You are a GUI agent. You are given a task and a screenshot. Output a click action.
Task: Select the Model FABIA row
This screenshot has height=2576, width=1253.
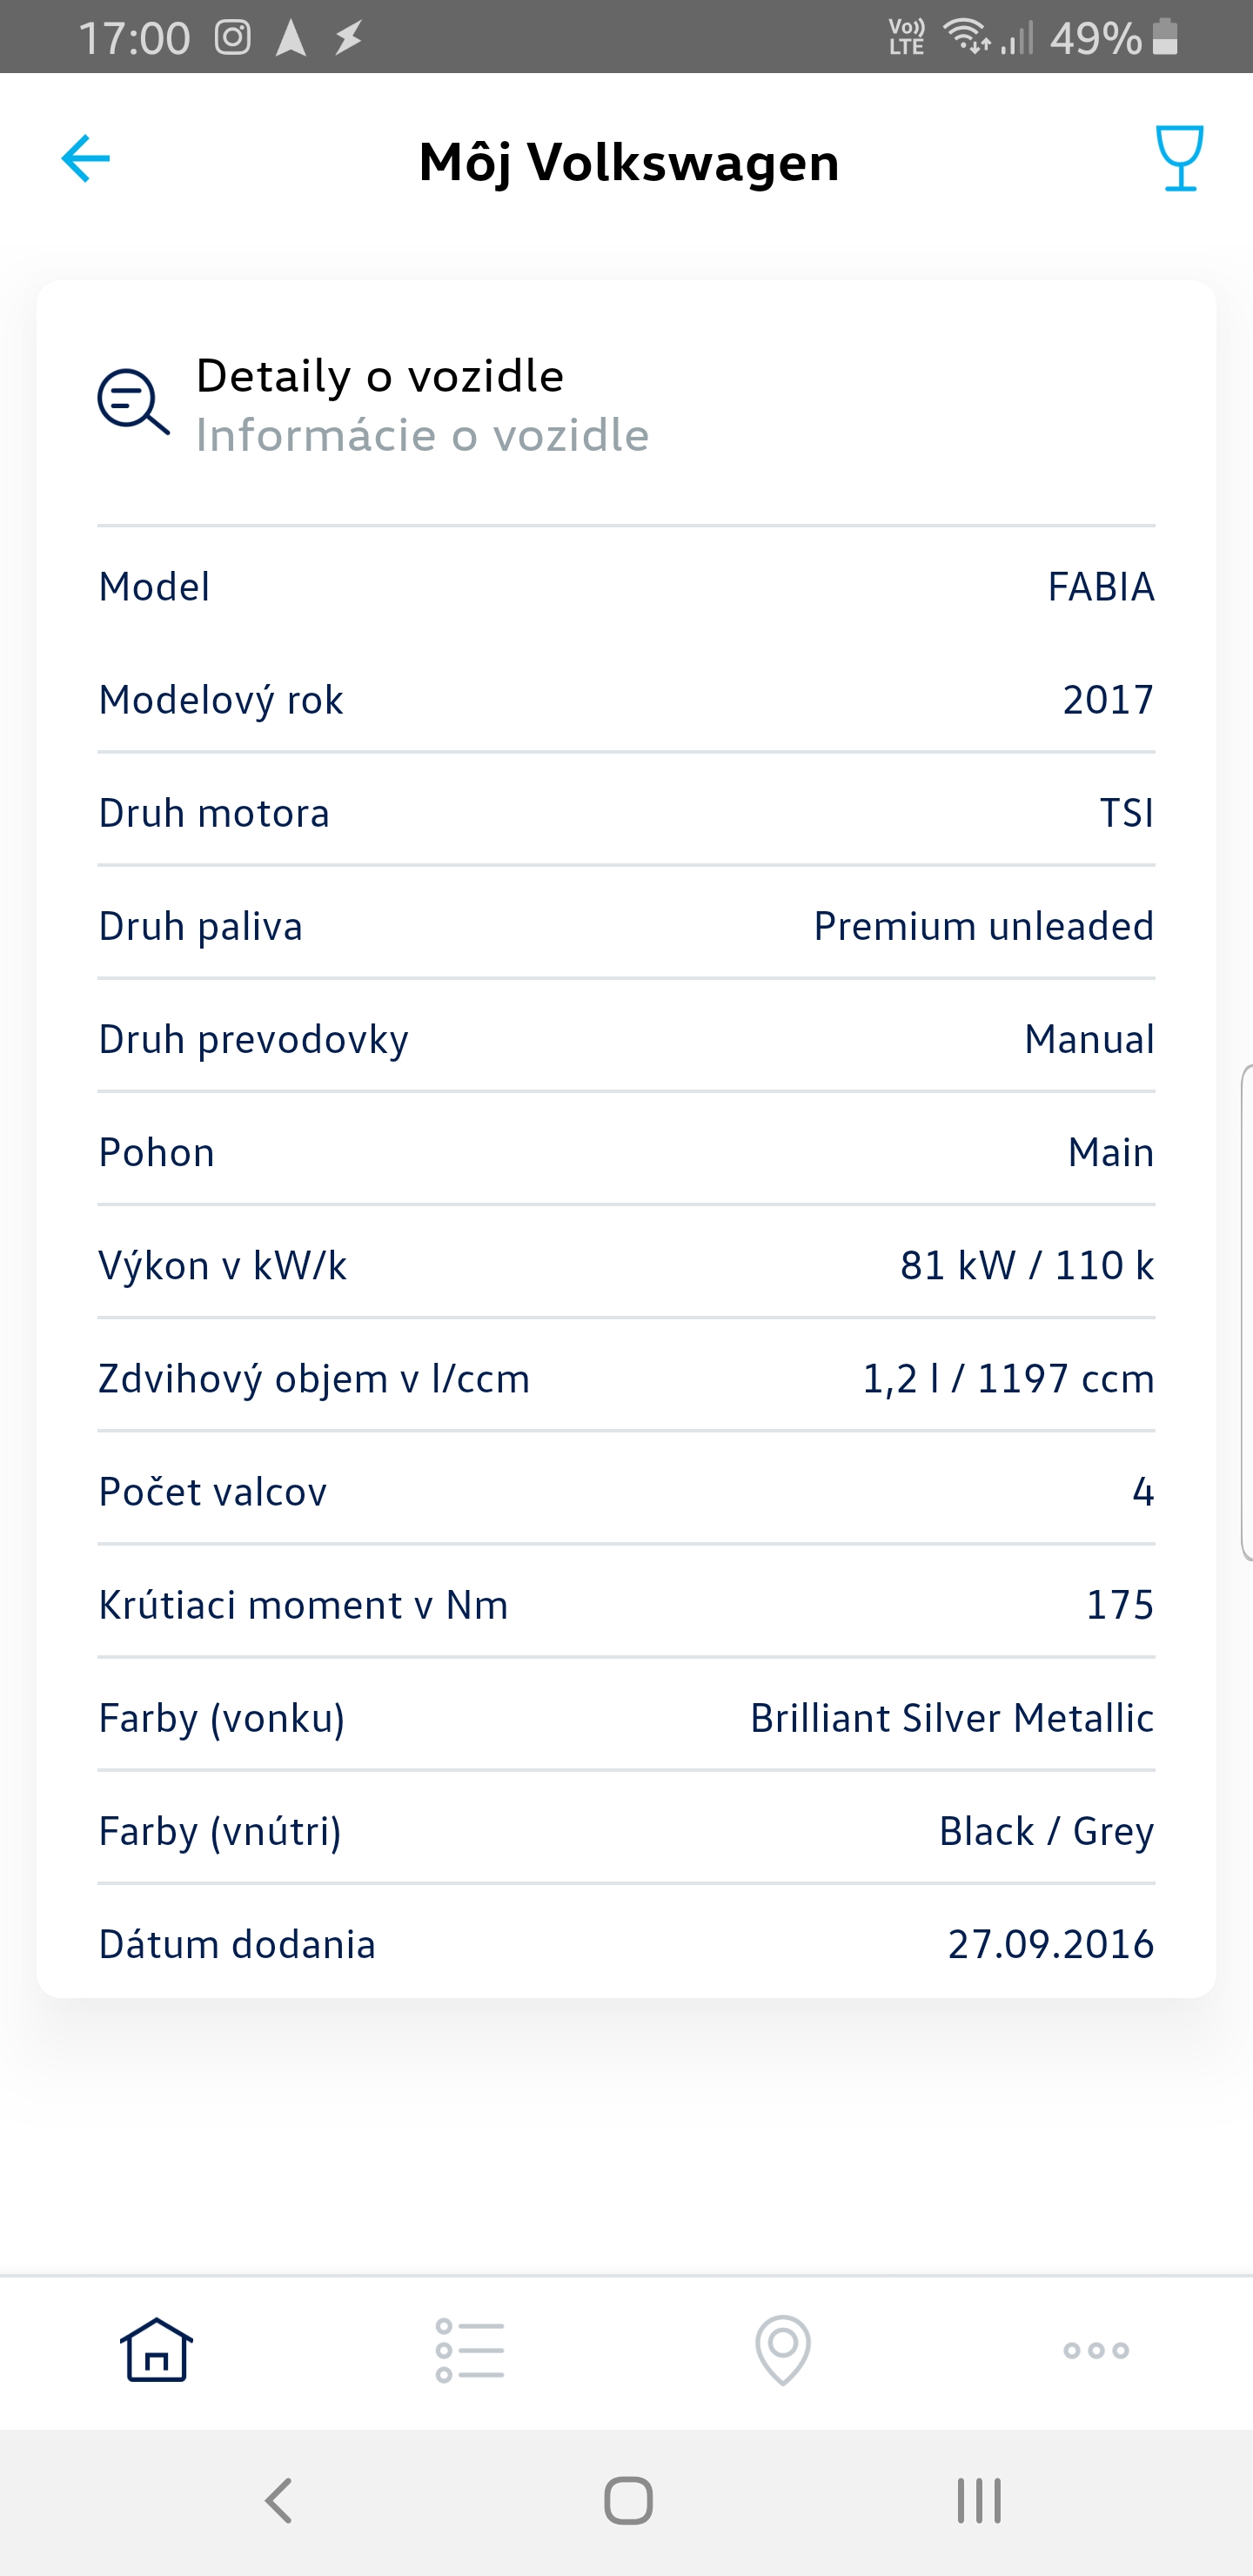(626, 587)
